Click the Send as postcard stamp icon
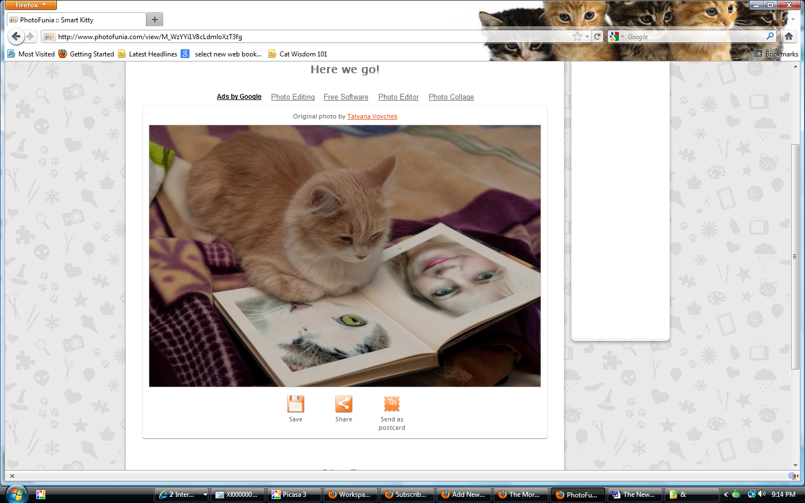This screenshot has height=503, width=805. coord(392,404)
